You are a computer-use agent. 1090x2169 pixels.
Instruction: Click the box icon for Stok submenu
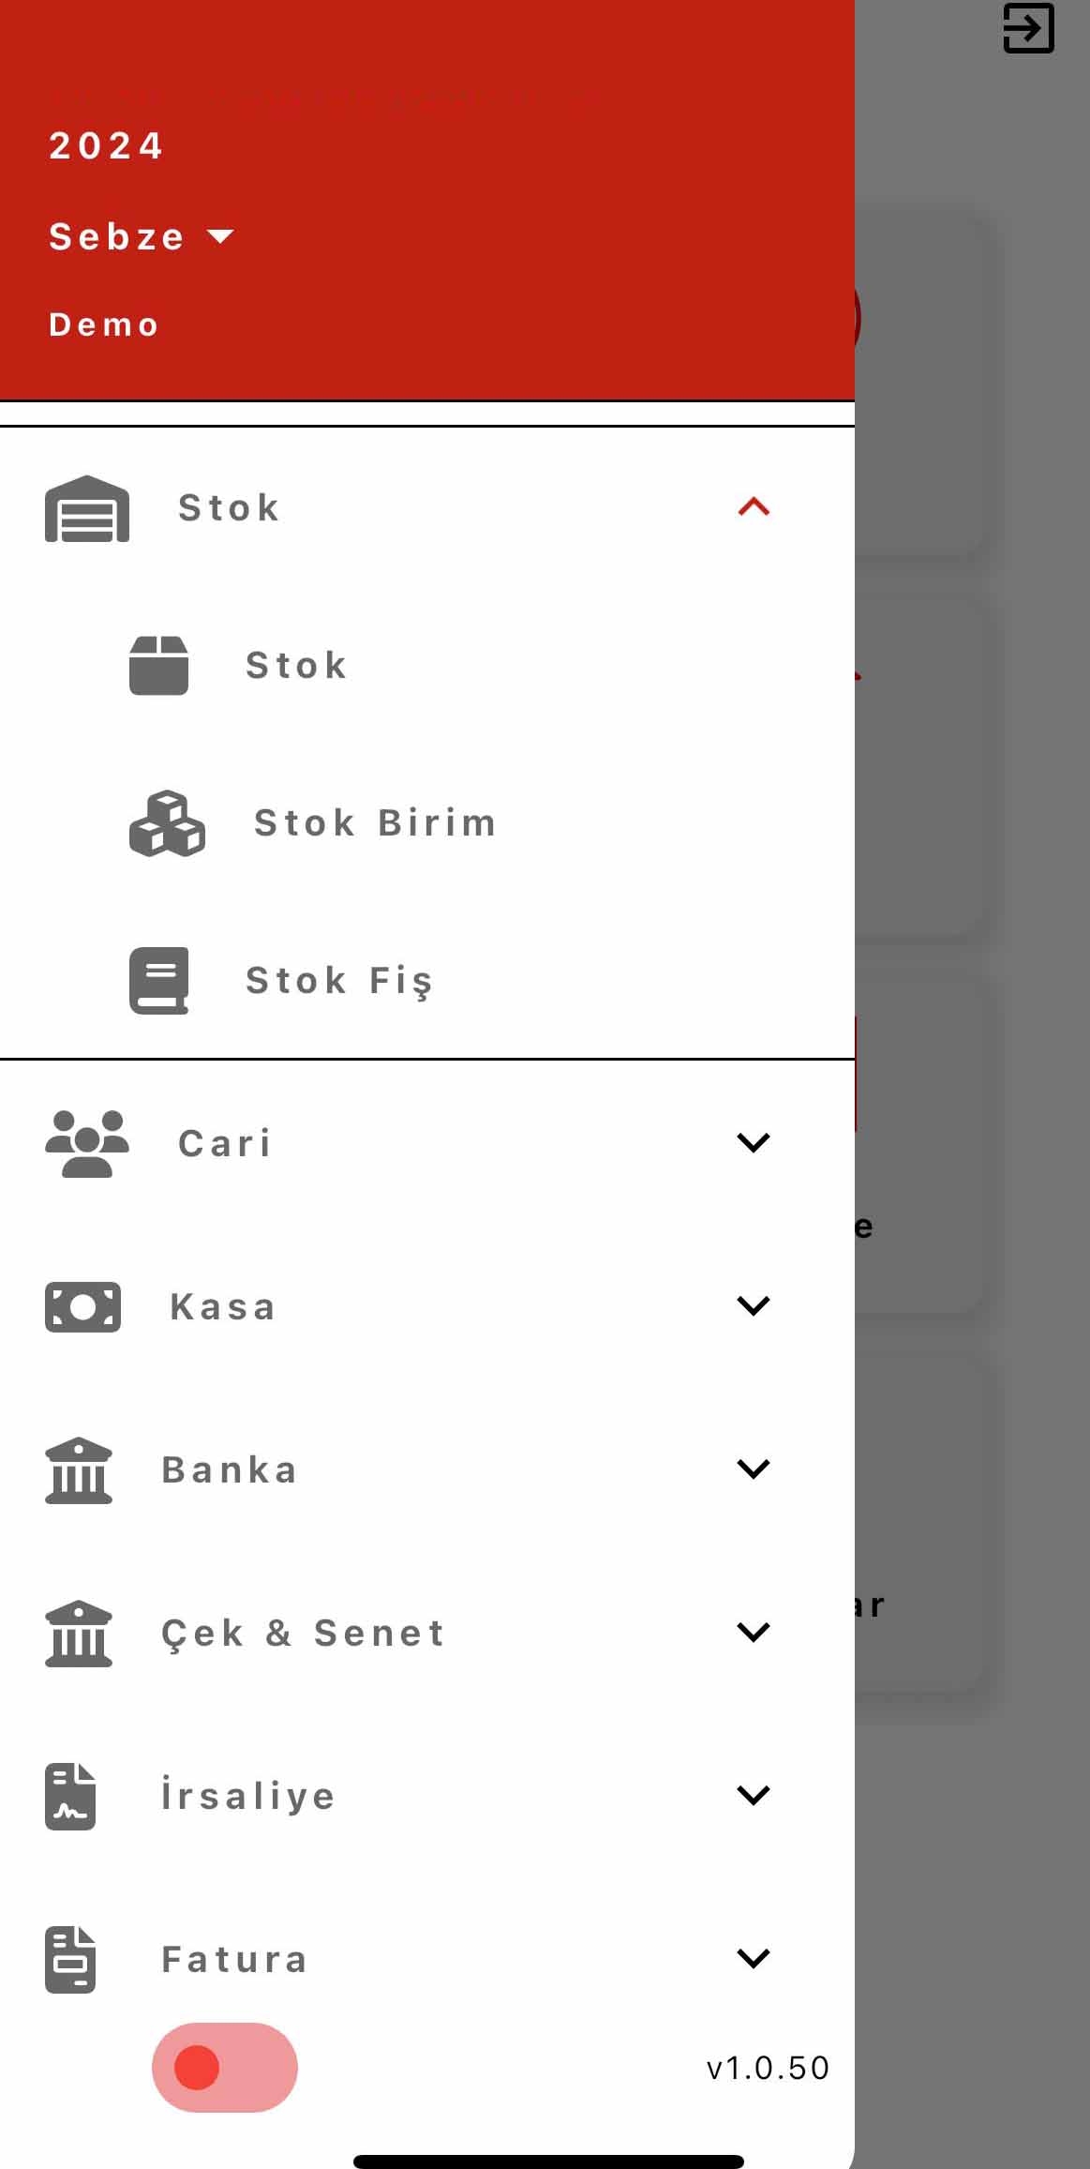158,666
